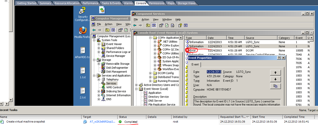Click the Up one level folder icon in Component Services
Viewport: 318px width, 125px height.
[x=148, y=26]
